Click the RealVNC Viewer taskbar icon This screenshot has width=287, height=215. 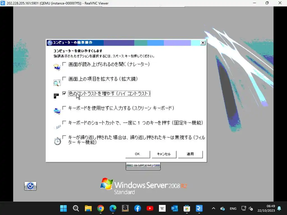(199, 208)
